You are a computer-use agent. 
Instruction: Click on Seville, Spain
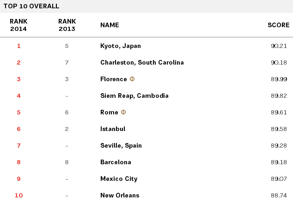click(x=121, y=145)
